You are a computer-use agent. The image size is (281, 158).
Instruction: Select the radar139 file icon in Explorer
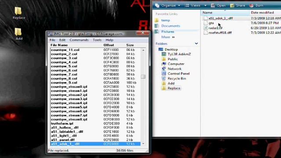click(x=206, y=28)
